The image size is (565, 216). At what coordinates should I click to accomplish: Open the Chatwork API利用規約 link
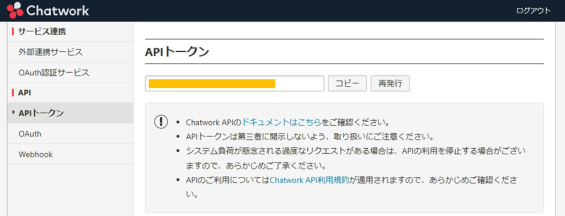tap(310, 180)
